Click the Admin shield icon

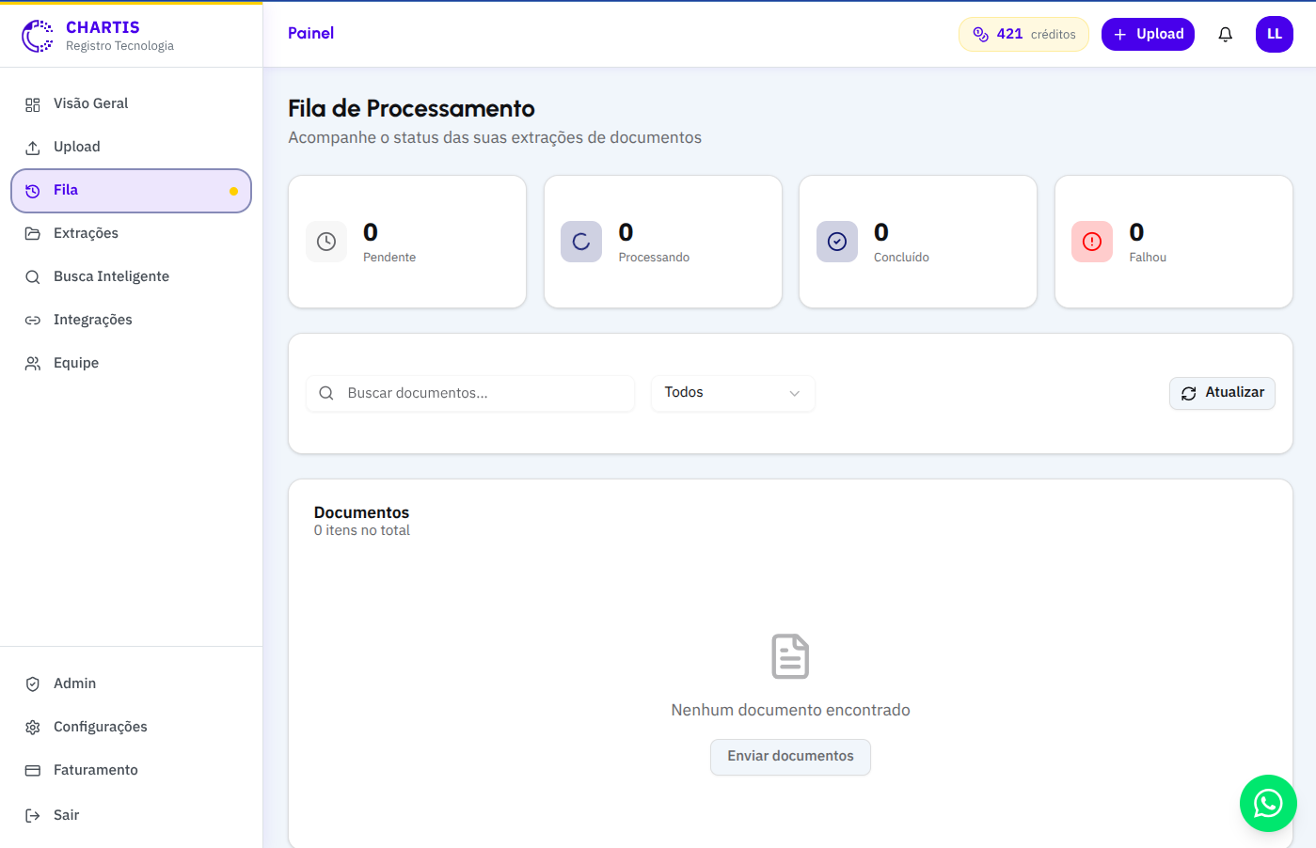(33, 684)
